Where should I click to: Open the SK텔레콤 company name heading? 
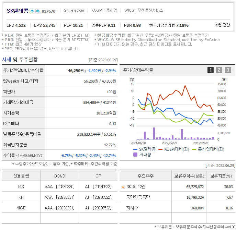point(18,11)
